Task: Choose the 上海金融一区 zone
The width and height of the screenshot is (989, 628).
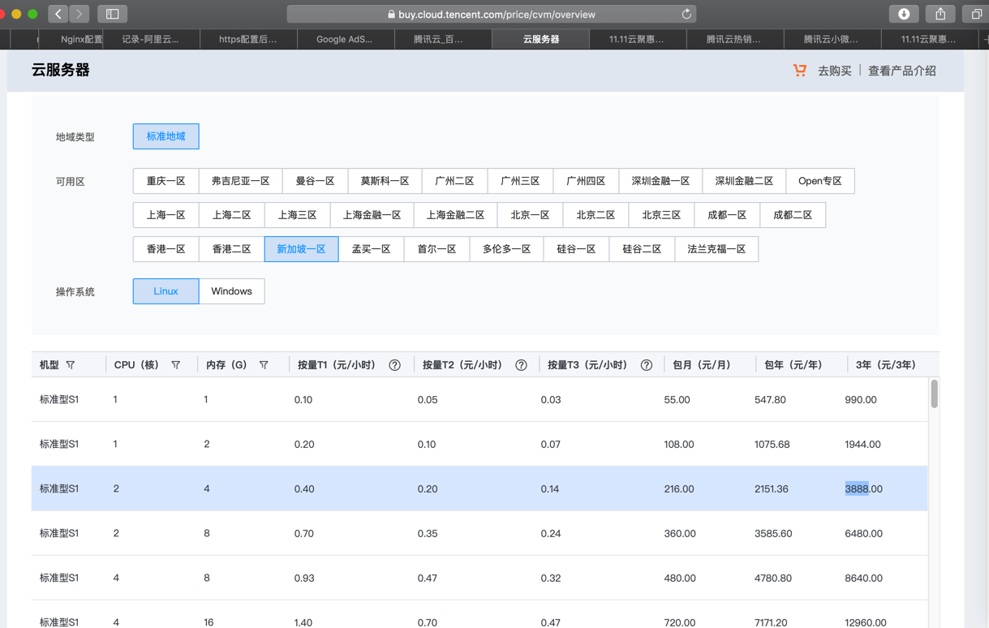Action: [x=372, y=215]
